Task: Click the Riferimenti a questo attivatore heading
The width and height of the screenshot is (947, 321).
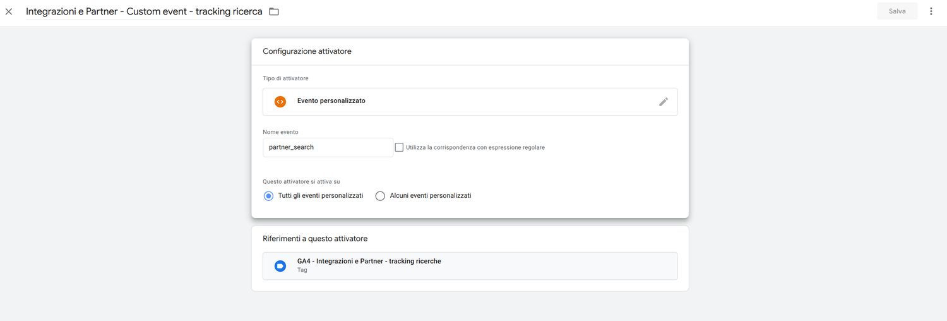Action: pos(315,239)
